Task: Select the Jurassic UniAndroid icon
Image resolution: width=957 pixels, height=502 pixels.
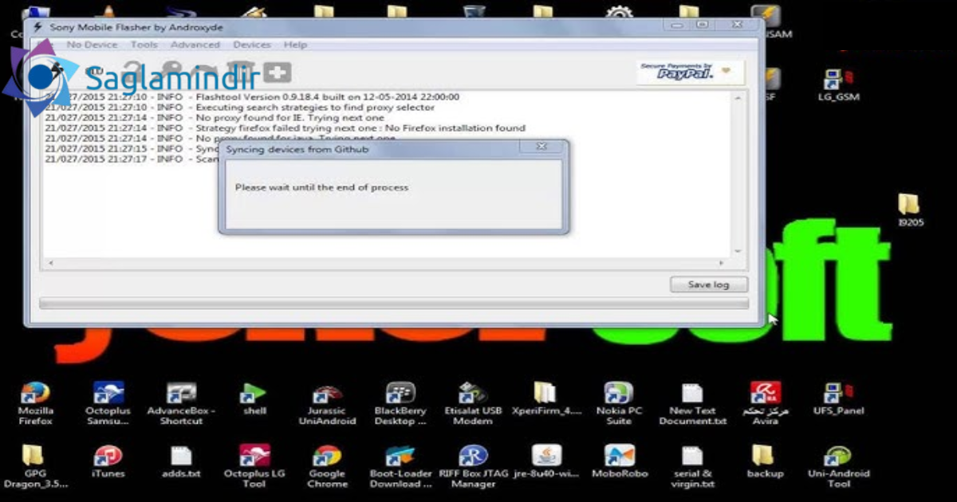Action: pyautogui.click(x=327, y=403)
